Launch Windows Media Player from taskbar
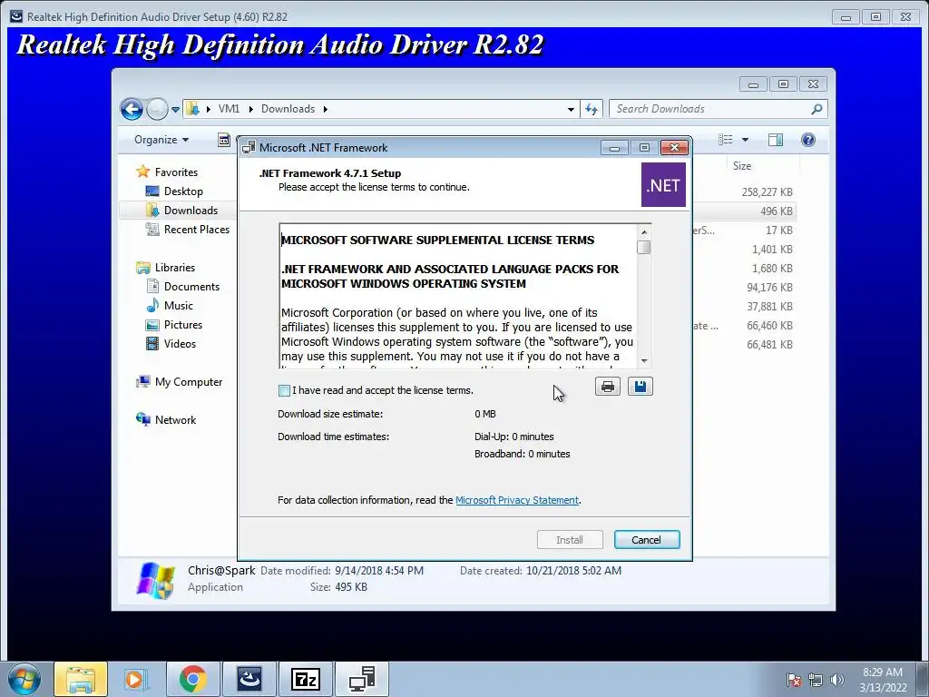929x697 pixels. (x=136, y=680)
